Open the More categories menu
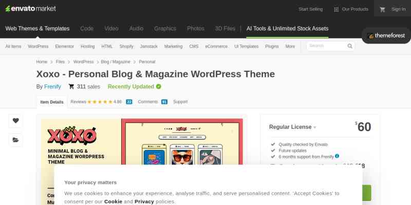Screen dimensions: 411x205 (x=290, y=46)
